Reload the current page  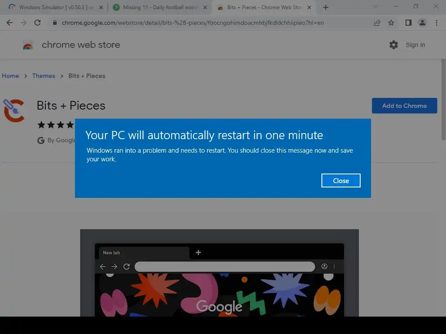[37, 23]
